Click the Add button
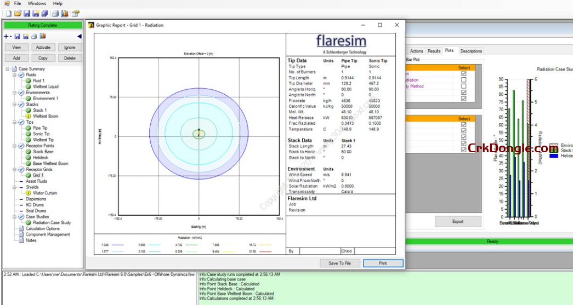573x305 pixels. click(16, 58)
